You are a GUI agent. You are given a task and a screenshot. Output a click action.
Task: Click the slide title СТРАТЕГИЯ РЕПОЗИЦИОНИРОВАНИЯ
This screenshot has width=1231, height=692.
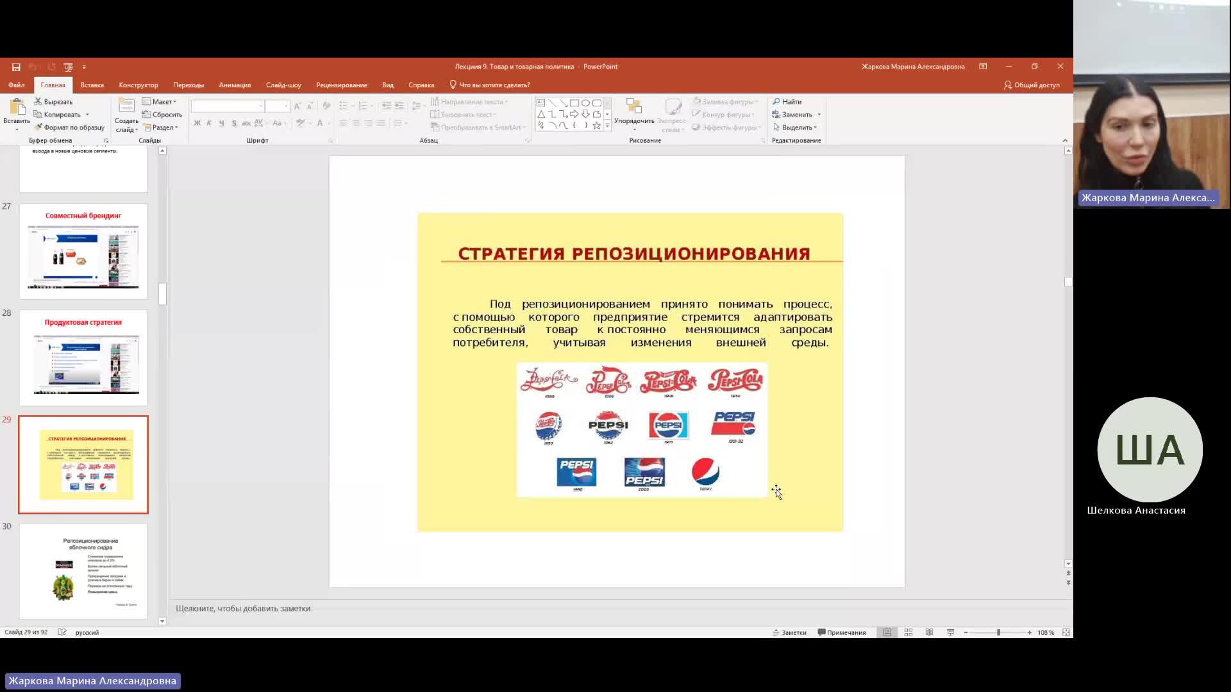coord(634,254)
